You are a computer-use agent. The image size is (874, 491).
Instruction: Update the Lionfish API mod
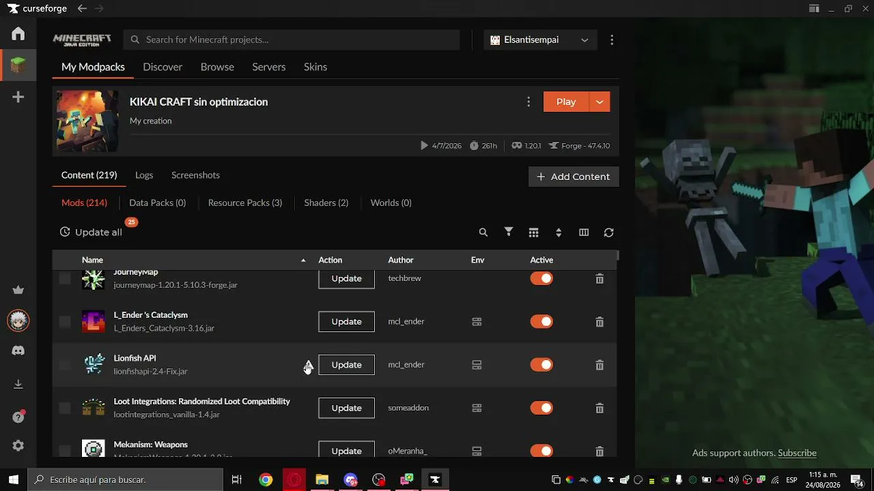346,365
